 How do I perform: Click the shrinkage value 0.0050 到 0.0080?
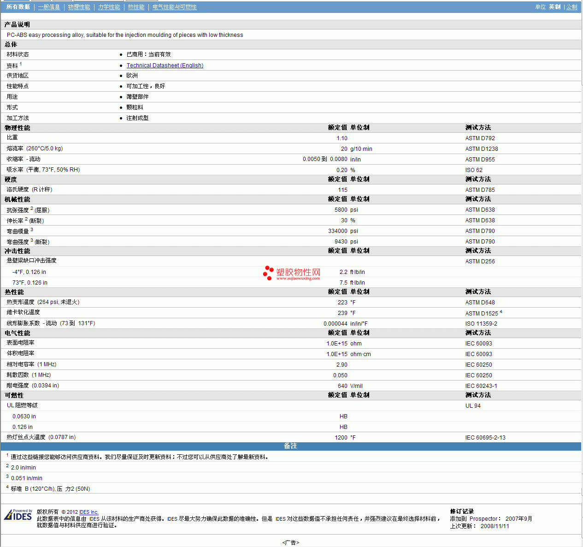coord(325,159)
